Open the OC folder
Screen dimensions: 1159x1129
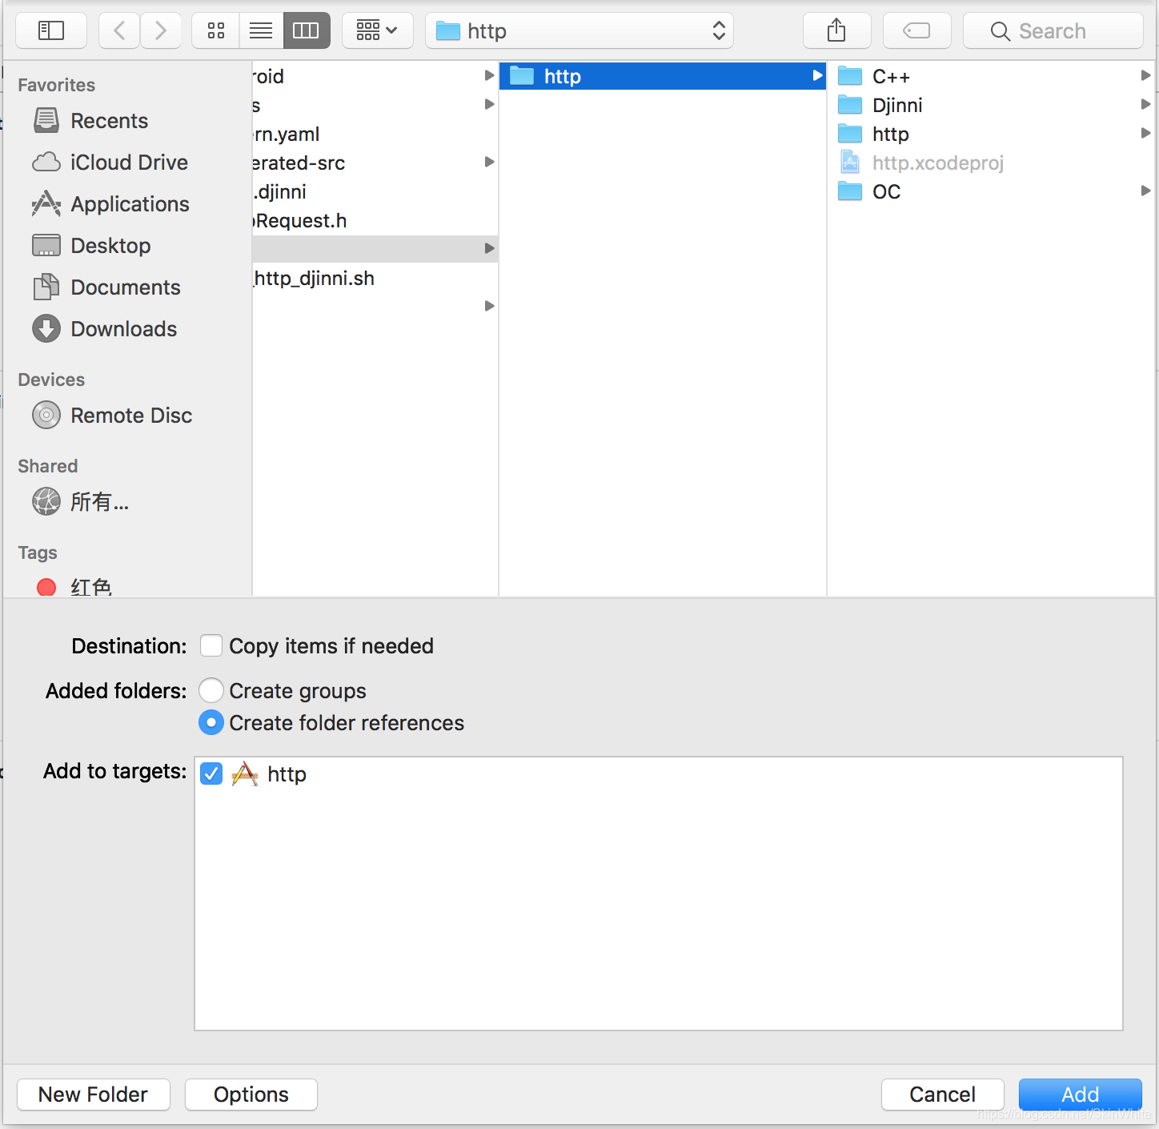tap(991, 191)
